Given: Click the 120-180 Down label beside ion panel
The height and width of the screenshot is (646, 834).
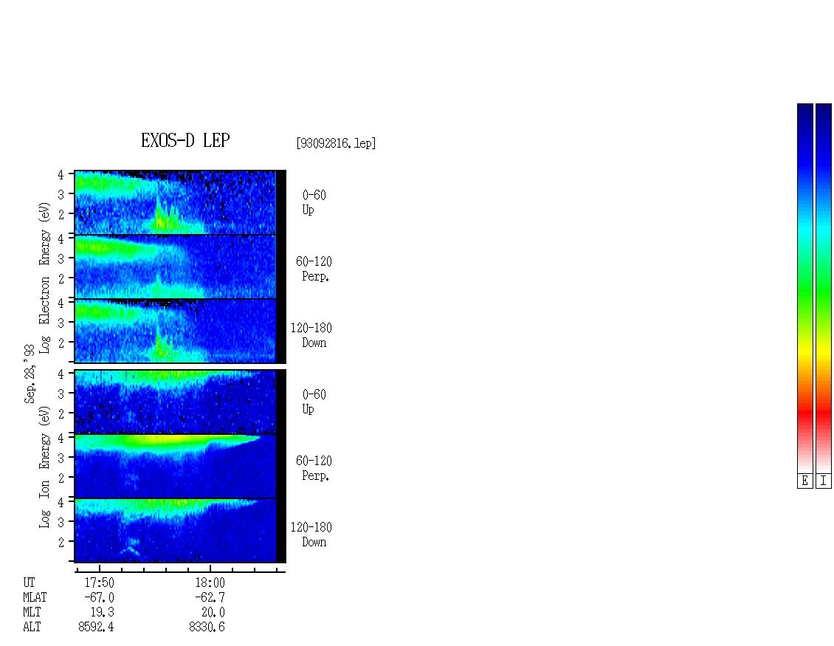Looking at the screenshot, I should point(311,535).
